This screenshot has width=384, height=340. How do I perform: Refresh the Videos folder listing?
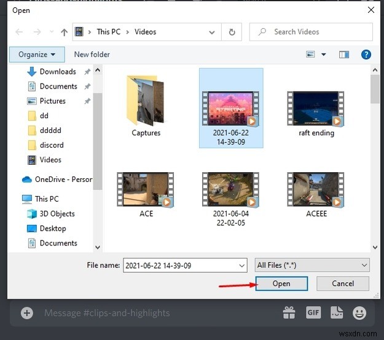[x=232, y=32]
